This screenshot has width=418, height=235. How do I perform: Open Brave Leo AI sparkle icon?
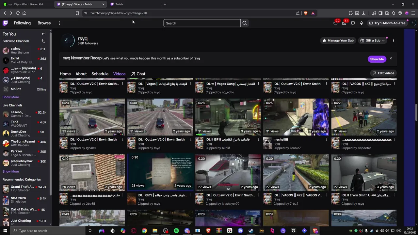tap(394, 13)
